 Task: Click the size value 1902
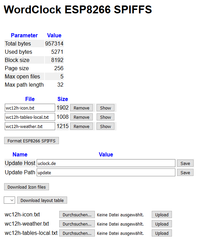pos(62,107)
